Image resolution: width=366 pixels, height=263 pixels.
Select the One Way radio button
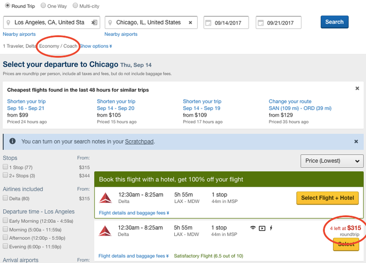click(43, 6)
